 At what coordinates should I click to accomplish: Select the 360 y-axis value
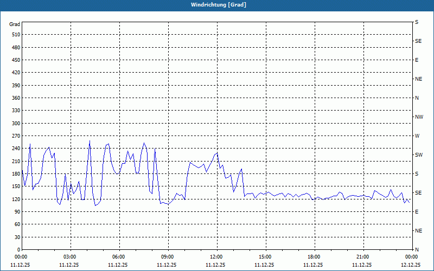click(x=16, y=98)
